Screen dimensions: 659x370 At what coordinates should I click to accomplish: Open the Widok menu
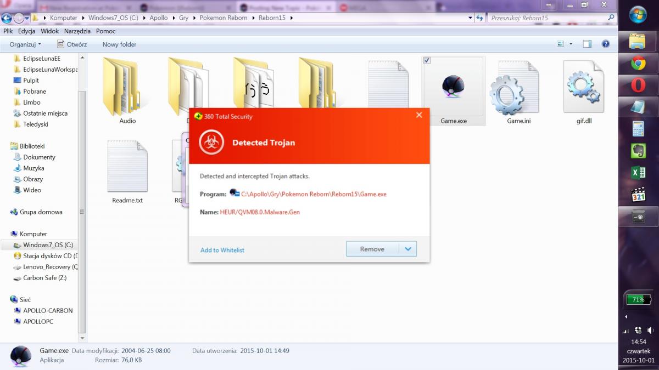[x=49, y=31]
